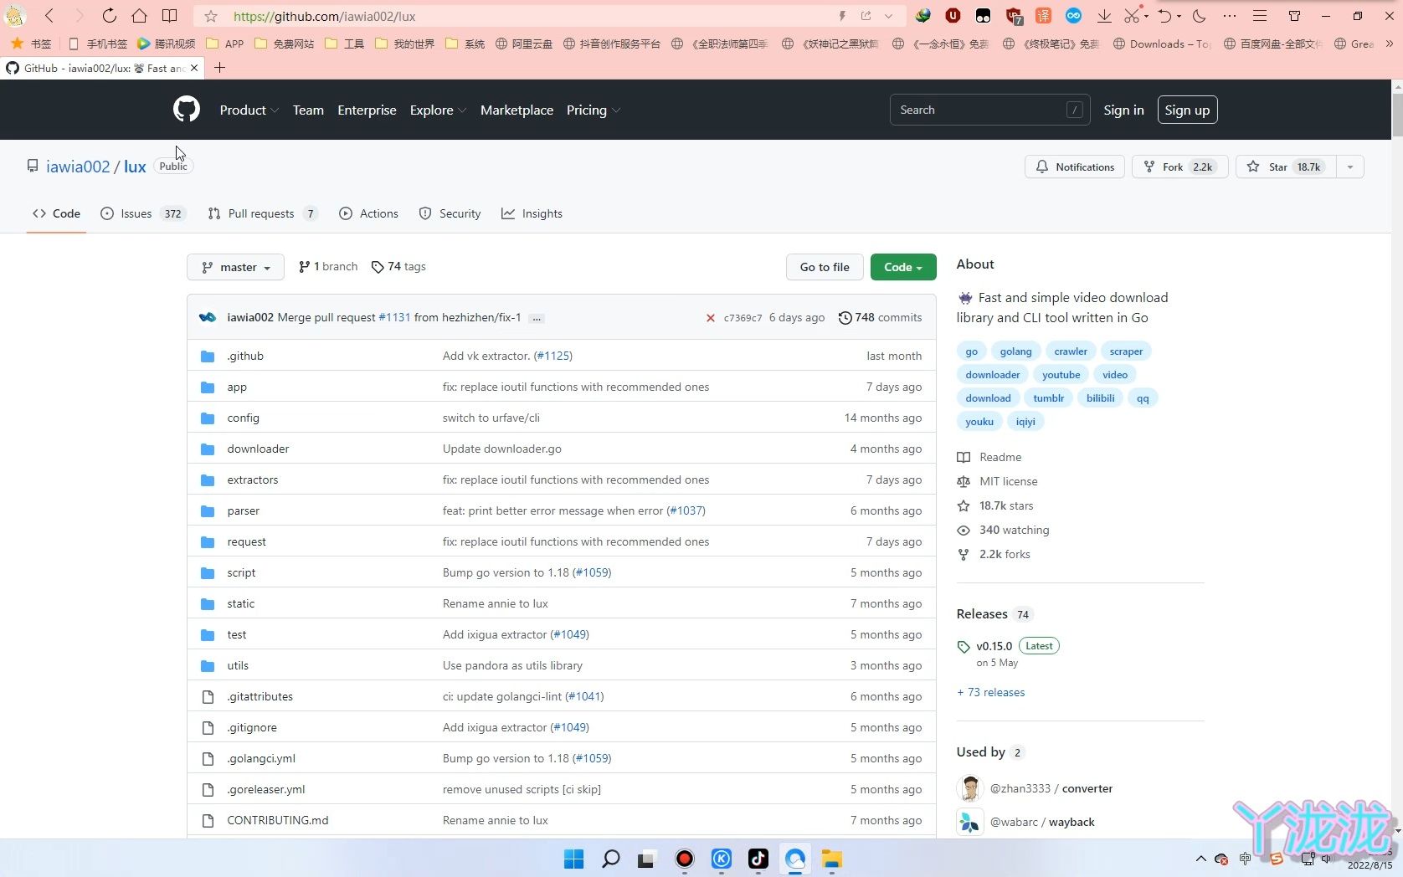The height and width of the screenshot is (877, 1403).
Task: Open zhan3333 converter avatar
Action: pos(970,789)
